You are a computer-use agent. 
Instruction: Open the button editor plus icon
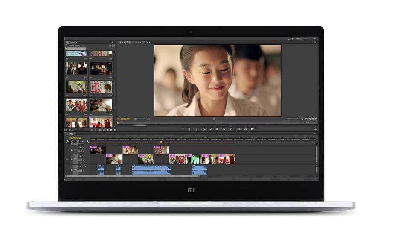(x=316, y=129)
